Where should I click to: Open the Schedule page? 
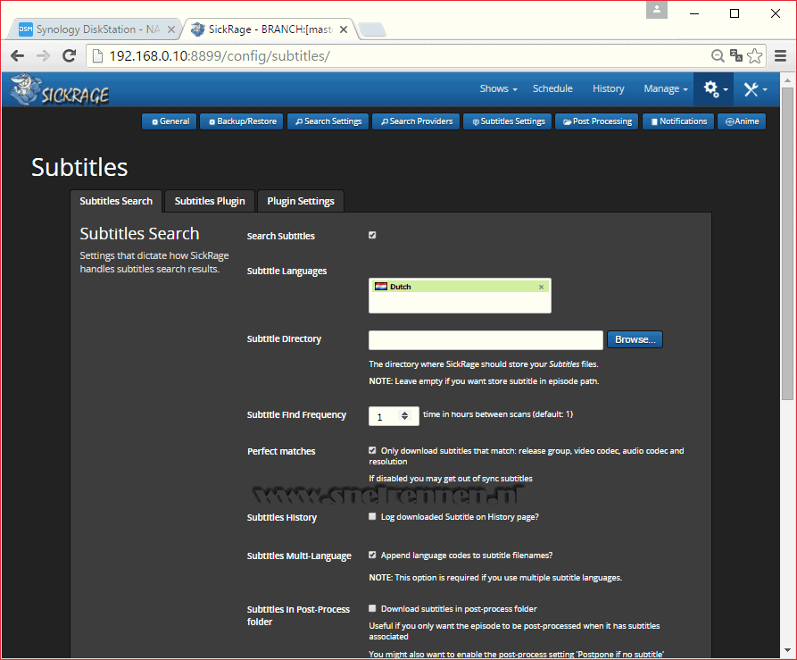[552, 88]
